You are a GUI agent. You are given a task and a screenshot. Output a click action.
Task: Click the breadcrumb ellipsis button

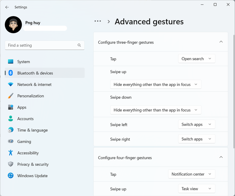point(98,21)
